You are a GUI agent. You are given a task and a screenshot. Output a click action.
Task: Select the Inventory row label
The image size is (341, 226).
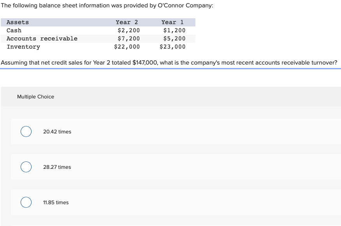(x=23, y=47)
